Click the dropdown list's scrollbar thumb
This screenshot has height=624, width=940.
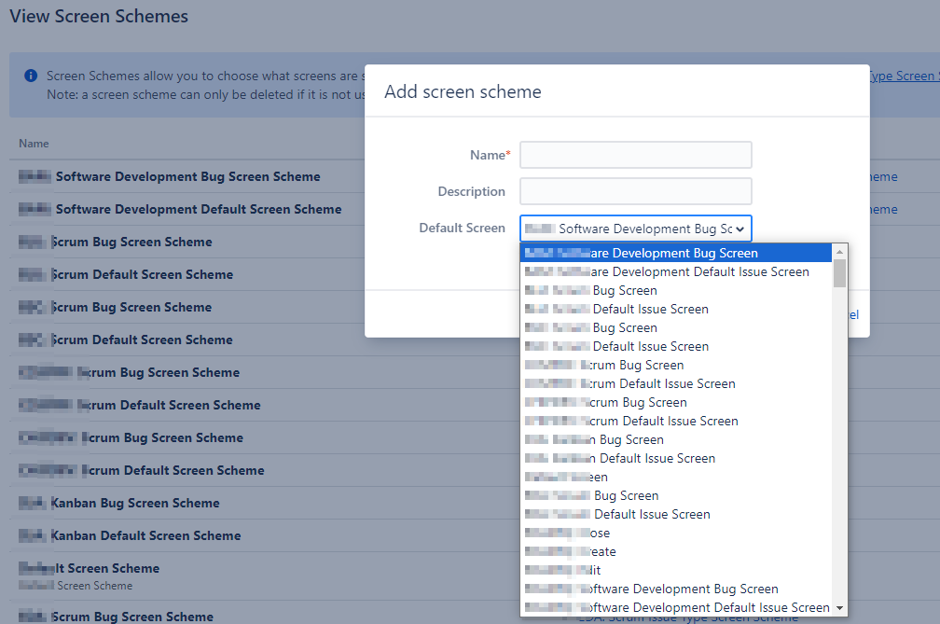[x=839, y=273]
